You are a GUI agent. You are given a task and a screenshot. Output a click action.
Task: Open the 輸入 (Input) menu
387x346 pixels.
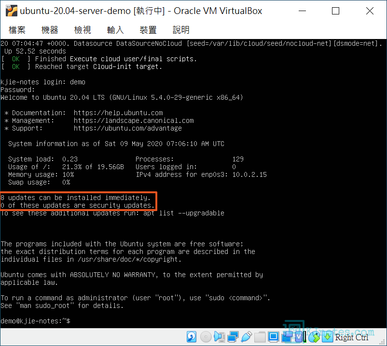(115, 30)
